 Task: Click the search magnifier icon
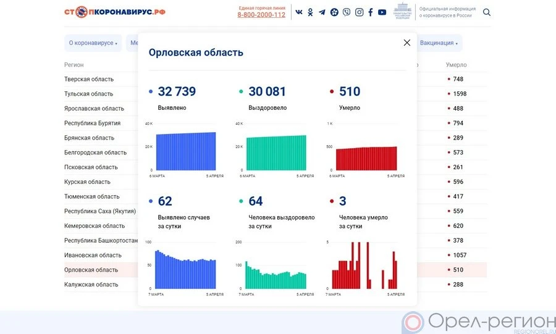pyautogui.click(x=487, y=12)
